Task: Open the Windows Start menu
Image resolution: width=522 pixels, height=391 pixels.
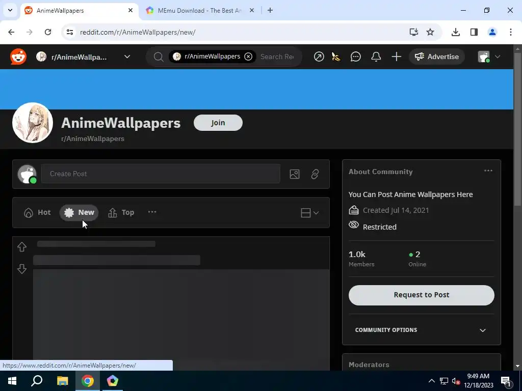Action: [x=12, y=381]
